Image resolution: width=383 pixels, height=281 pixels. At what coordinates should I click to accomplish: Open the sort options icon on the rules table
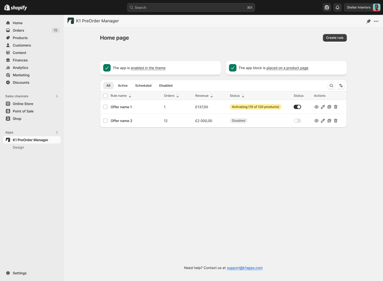[x=341, y=86]
